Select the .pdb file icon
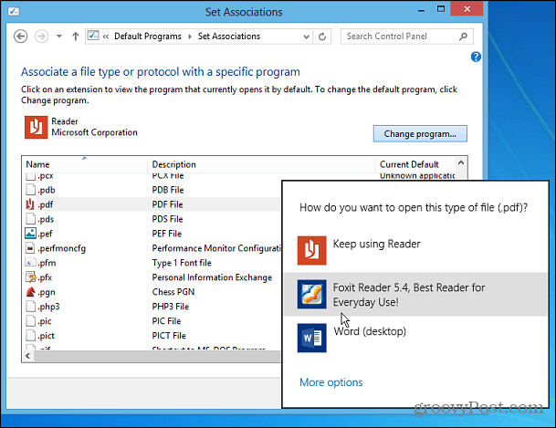 [30, 190]
